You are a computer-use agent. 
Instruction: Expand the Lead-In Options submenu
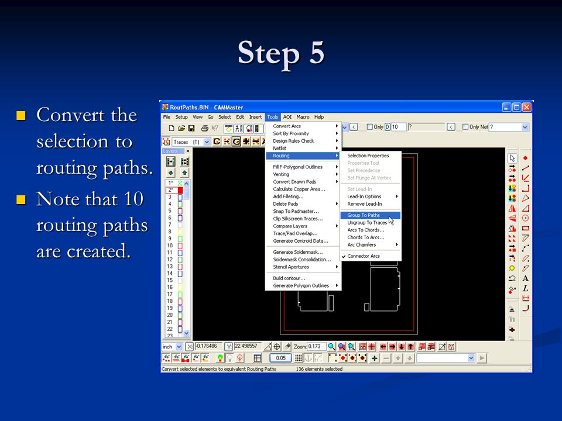[x=370, y=196]
